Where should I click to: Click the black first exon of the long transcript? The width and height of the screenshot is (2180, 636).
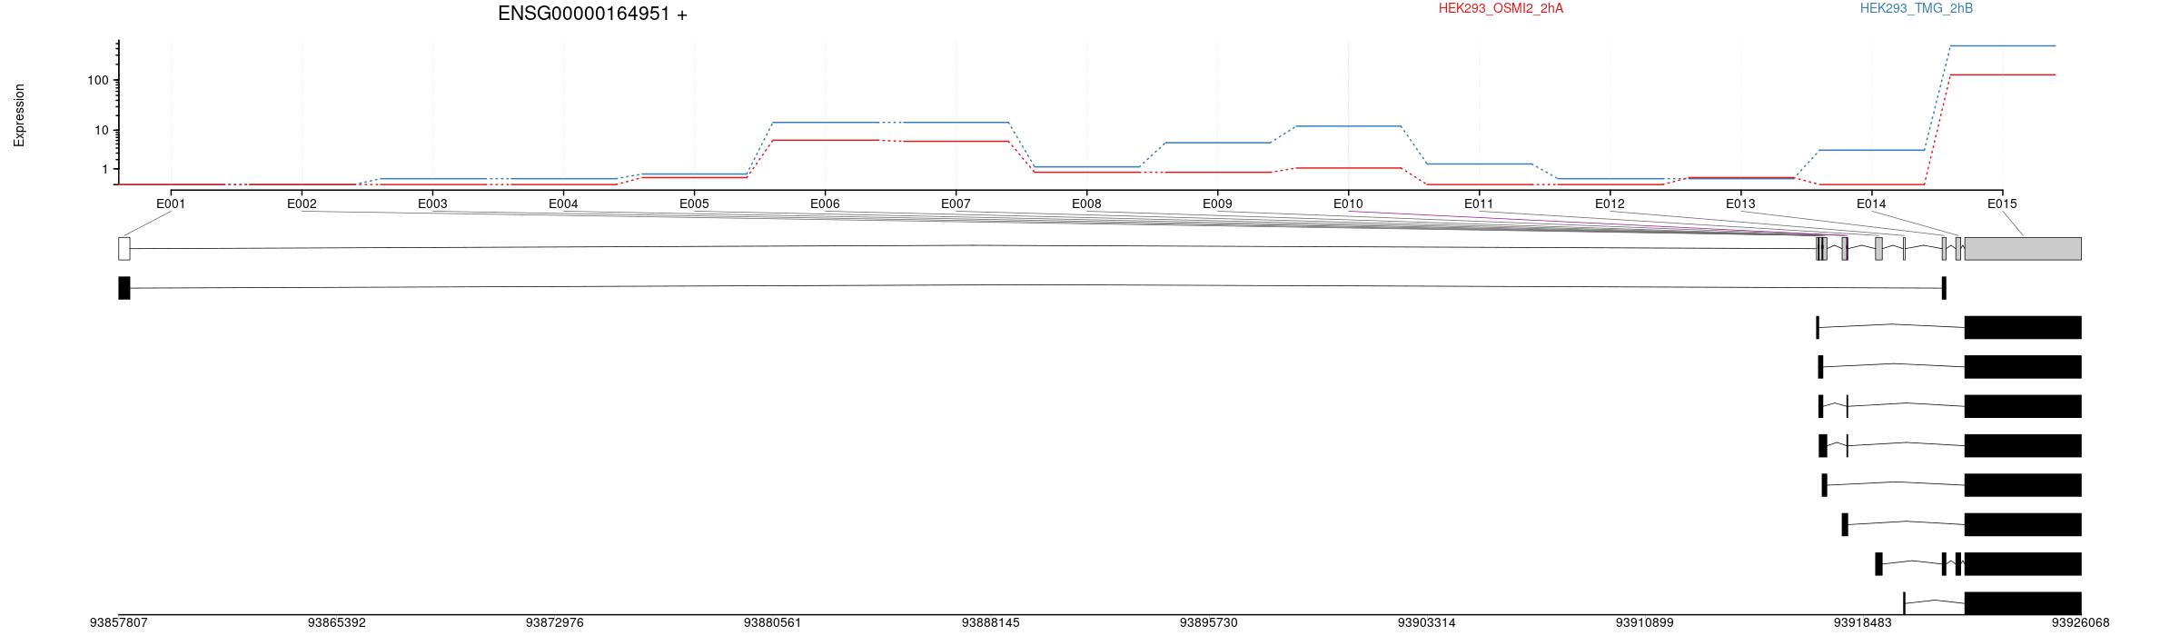coord(124,288)
